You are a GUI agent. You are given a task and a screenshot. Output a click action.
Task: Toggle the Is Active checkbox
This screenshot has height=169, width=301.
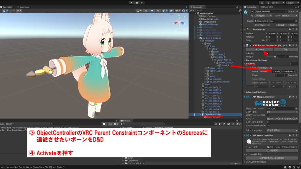click(x=267, y=53)
